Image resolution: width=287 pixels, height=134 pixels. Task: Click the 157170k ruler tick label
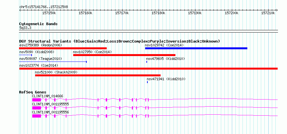[122, 13]
